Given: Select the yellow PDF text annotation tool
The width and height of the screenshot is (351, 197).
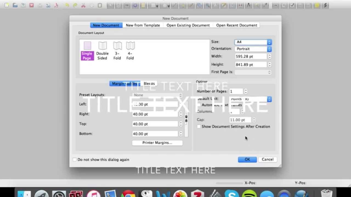Looking at the screenshot, I should 317,5.
